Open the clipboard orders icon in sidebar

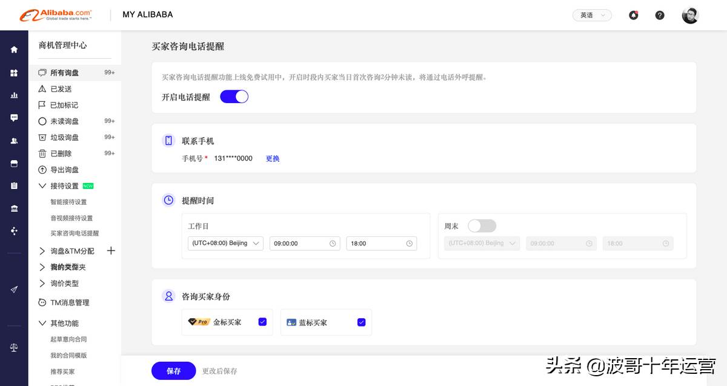14,186
